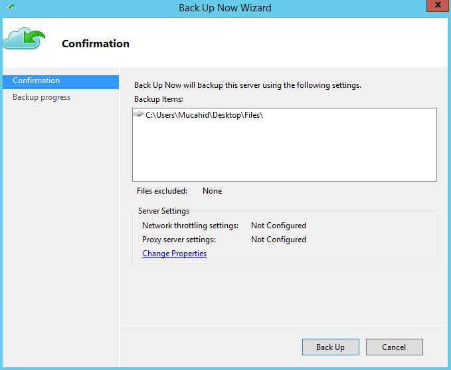Close the Back Up Now Wizard window
451x370 pixels.
click(x=438, y=5)
